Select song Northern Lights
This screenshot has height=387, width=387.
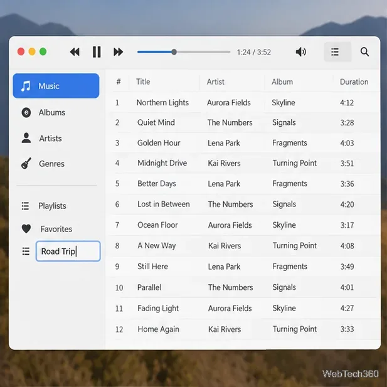pos(162,102)
